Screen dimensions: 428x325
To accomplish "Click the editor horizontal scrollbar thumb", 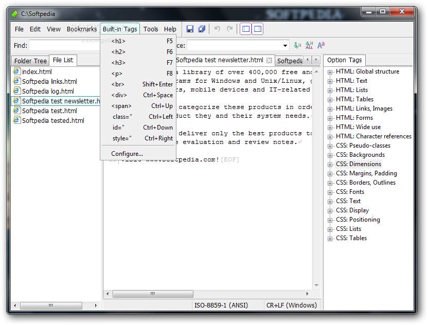I will pyautogui.click(x=153, y=294).
